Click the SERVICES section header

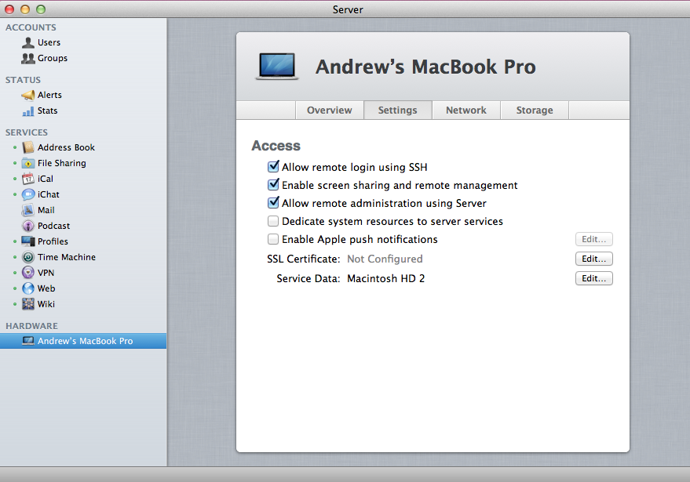tap(27, 132)
